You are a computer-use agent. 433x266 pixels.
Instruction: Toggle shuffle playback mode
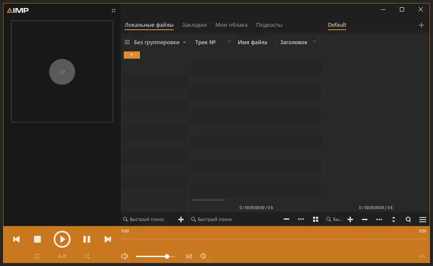[x=87, y=256]
